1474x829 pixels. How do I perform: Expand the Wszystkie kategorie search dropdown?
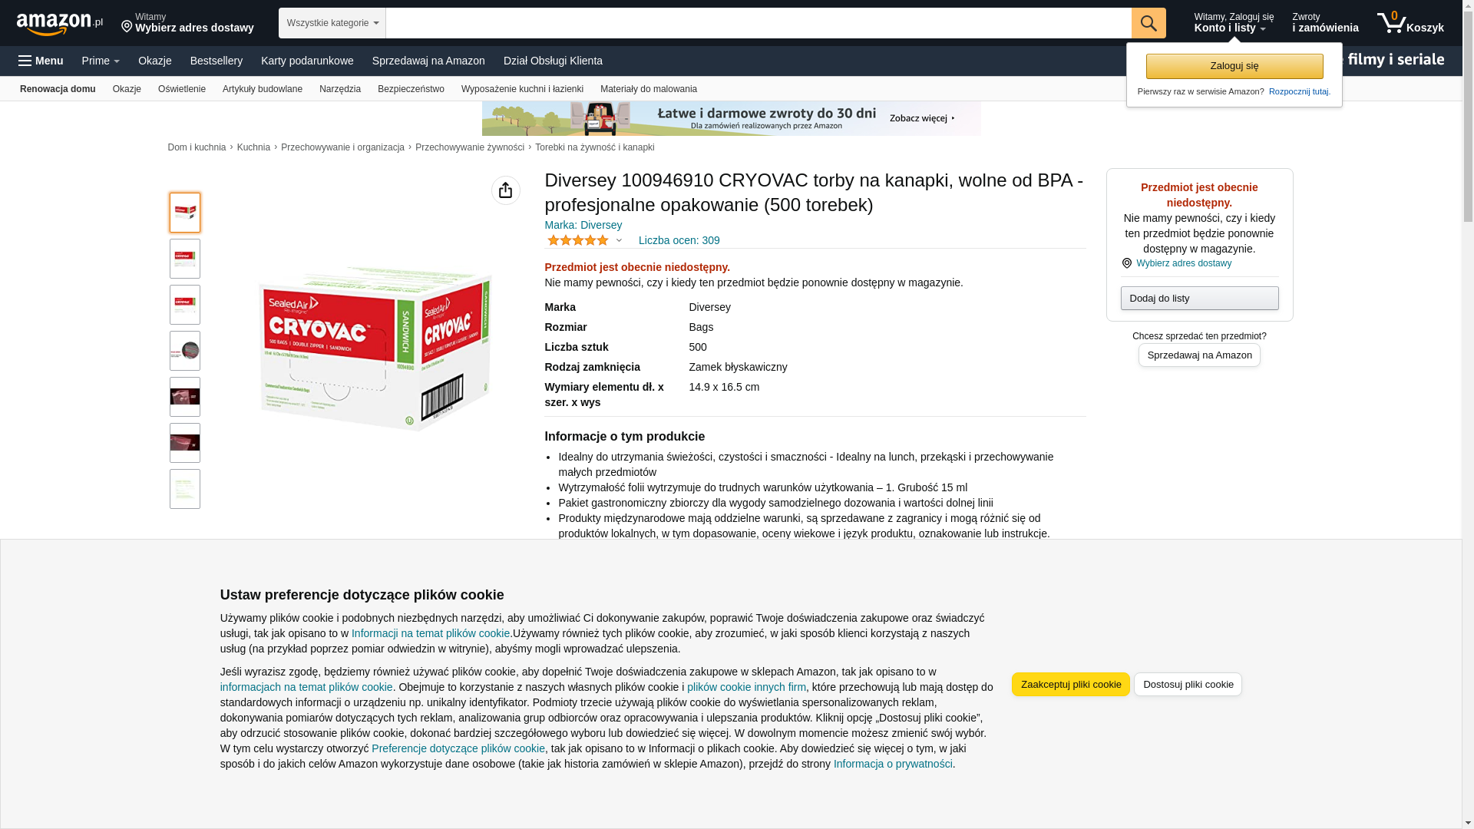tap(332, 23)
